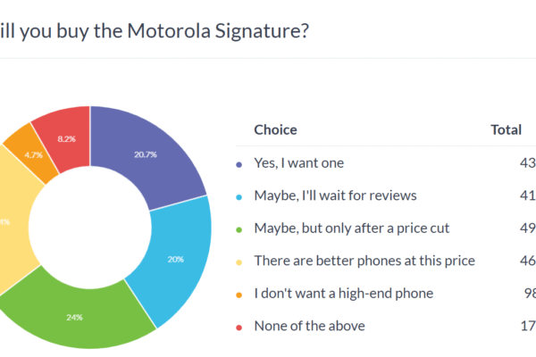Screen dimensions: 536x357
Task: Click purple dot beside 'Yes, I want one'
Action: pyautogui.click(x=239, y=164)
